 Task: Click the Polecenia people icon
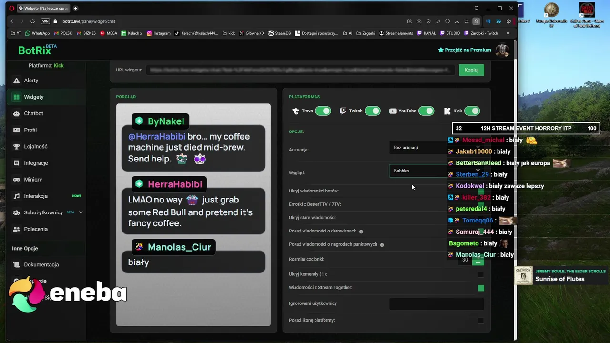tap(17, 229)
